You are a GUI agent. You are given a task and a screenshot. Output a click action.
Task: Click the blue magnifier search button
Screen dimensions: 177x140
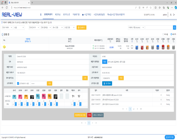point(174,28)
